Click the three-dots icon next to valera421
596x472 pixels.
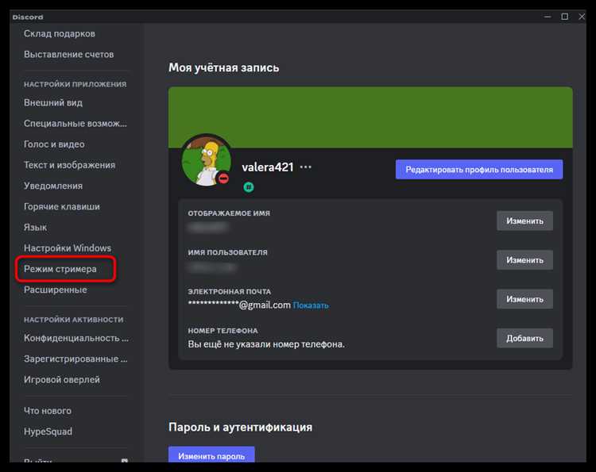point(306,167)
